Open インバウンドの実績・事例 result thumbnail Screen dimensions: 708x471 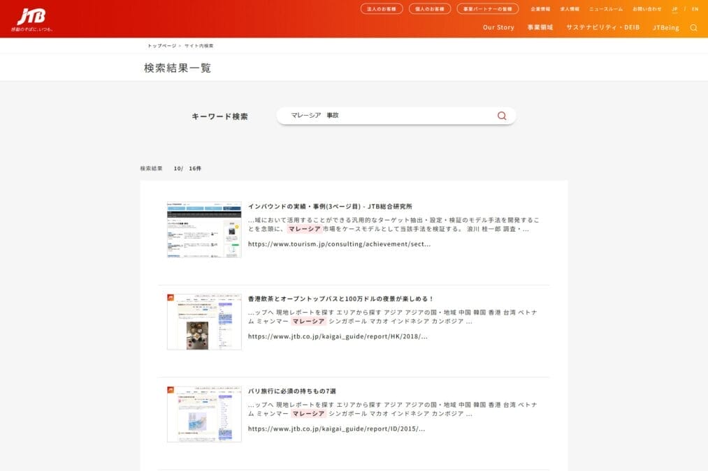tap(204, 230)
